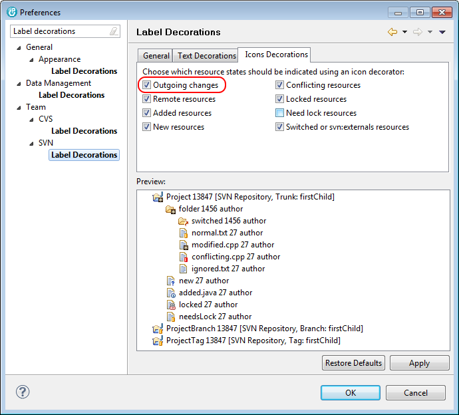This screenshot has width=459, height=415.
Task: Click the folder 1456 author icon
Action: 170,209
